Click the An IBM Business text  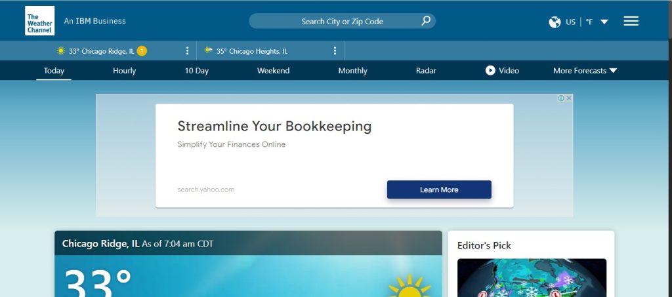(x=94, y=21)
